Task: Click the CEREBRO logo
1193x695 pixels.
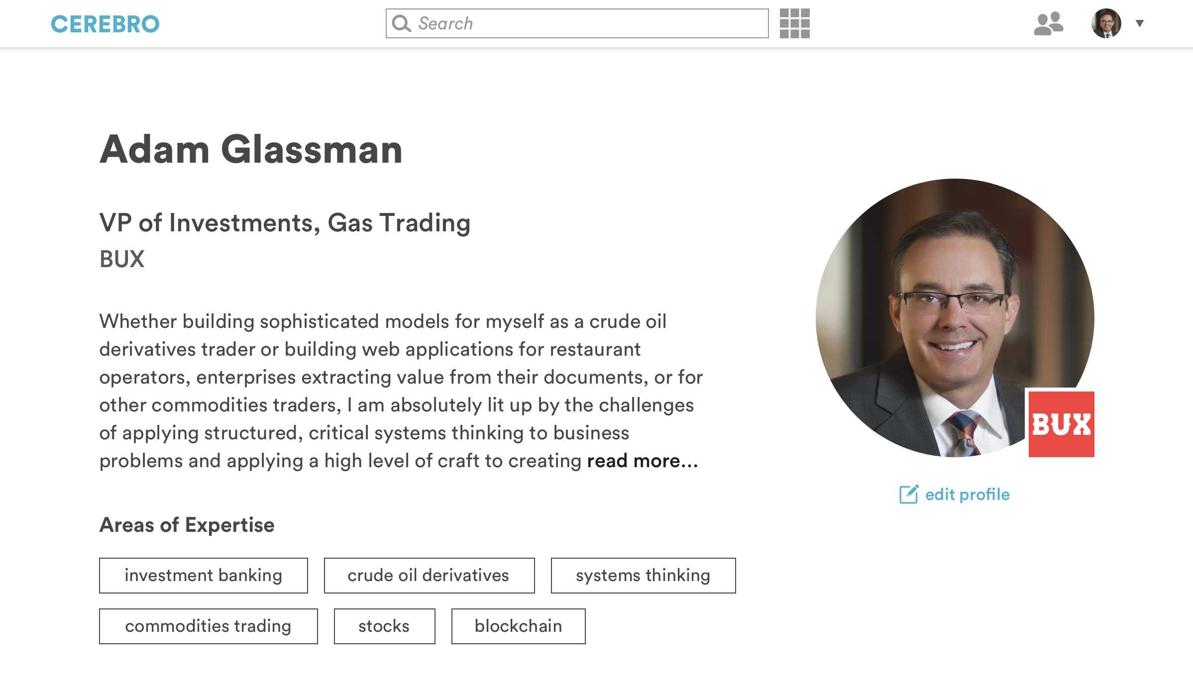Action: (105, 24)
